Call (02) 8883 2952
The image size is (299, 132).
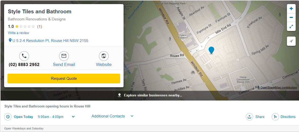pos(24,64)
